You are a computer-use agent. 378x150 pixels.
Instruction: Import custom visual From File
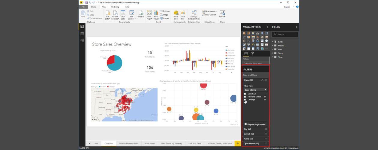coord(183,15)
